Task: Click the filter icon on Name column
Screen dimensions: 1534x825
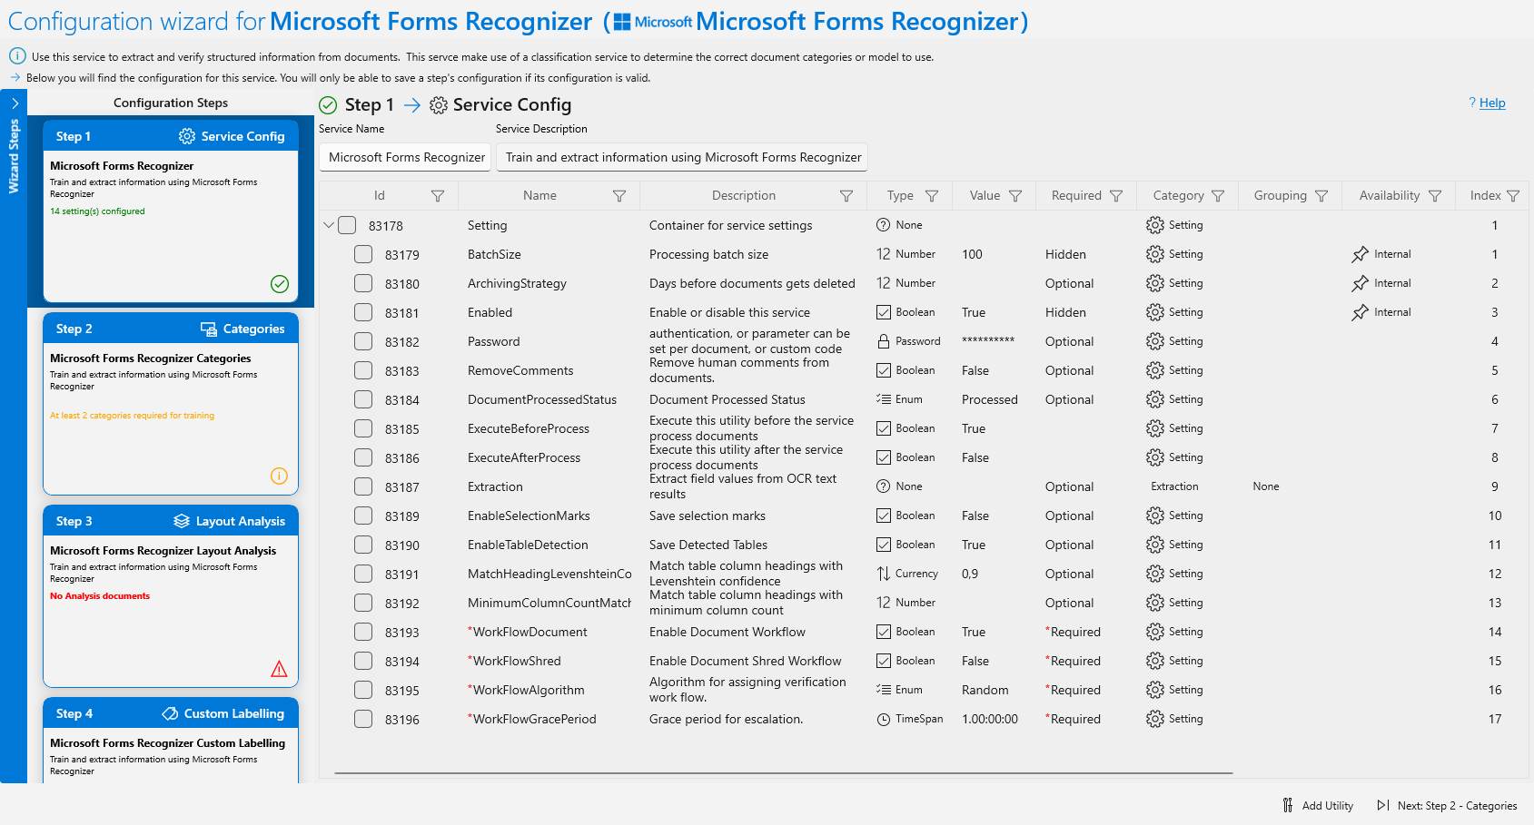Action: coord(619,196)
